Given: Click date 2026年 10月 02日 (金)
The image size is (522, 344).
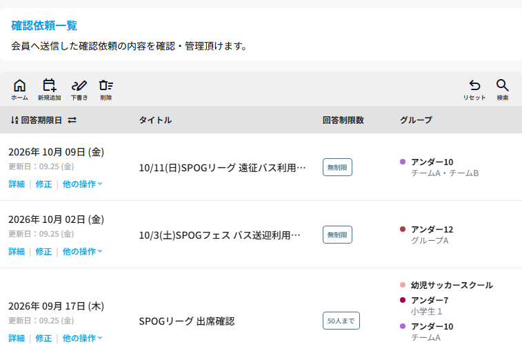Looking at the screenshot, I should [x=57, y=219].
